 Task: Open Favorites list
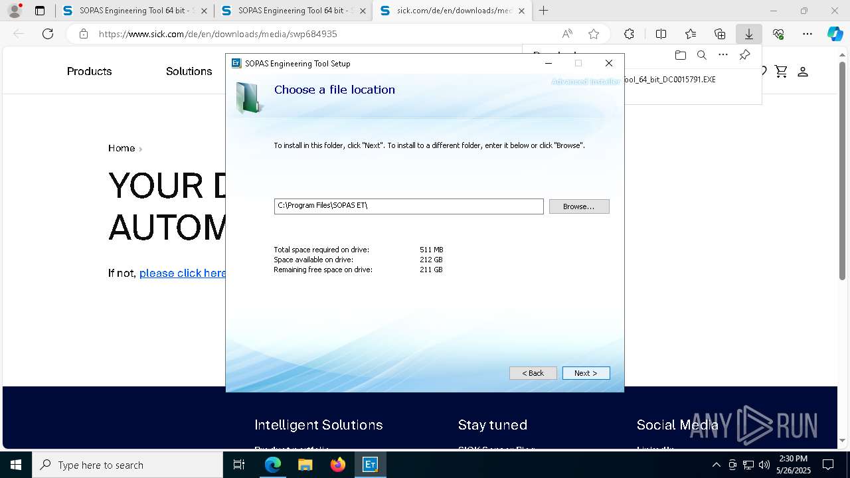691,34
